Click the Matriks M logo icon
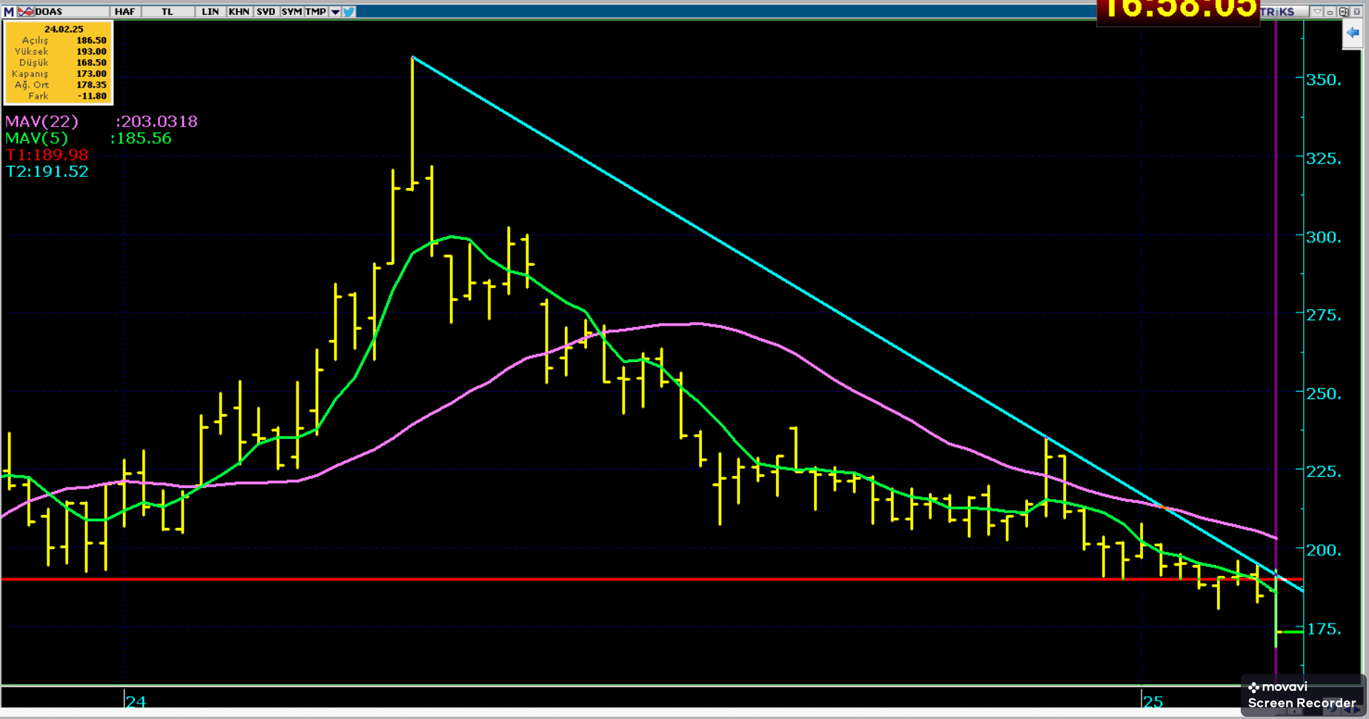 tap(9, 12)
